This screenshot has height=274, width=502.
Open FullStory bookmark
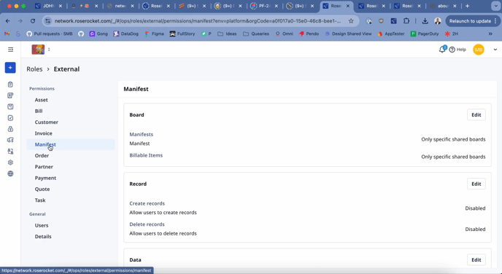(x=182, y=34)
